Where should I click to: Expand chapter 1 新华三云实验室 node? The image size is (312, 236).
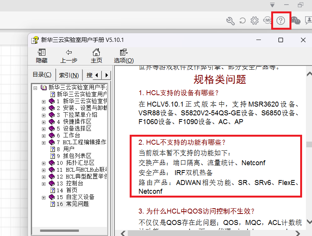coord(43,102)
